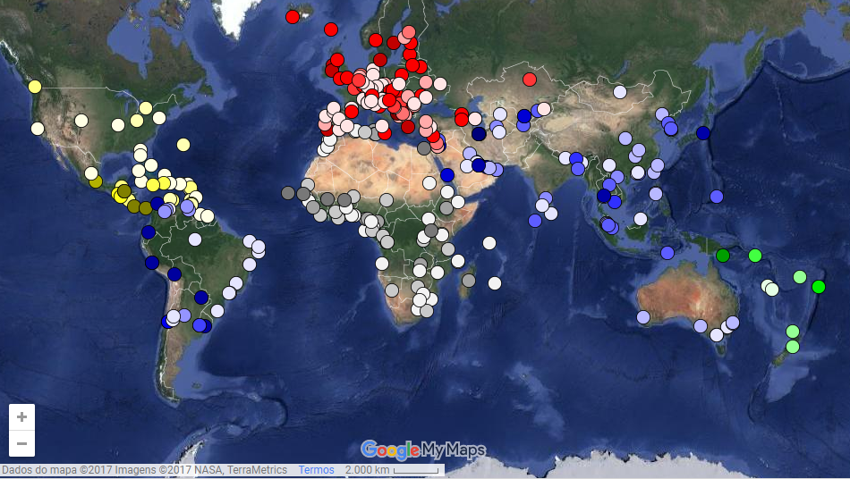Viewport: 850px width, 479px height.
Task: Select the isolated red marker in Siberia
Action: tap(530, 80)
